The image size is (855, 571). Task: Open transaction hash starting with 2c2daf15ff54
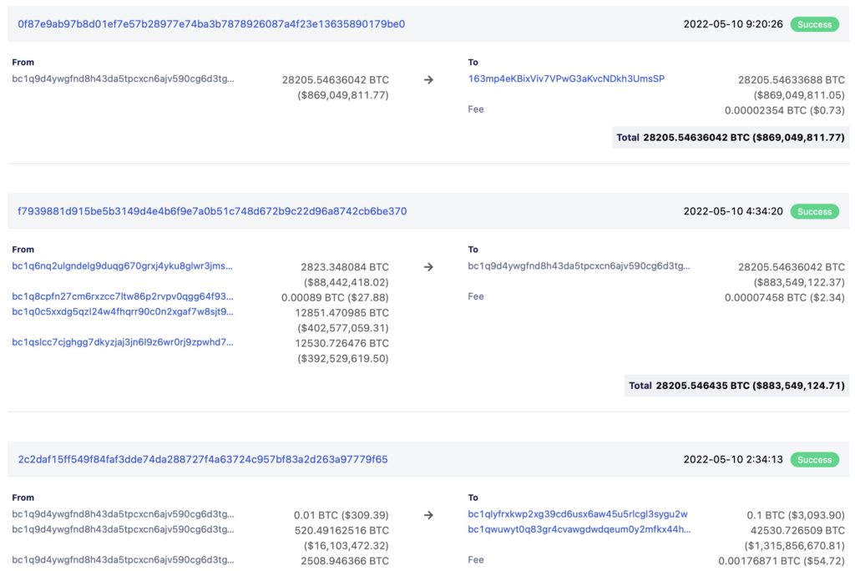coord(203,459)
